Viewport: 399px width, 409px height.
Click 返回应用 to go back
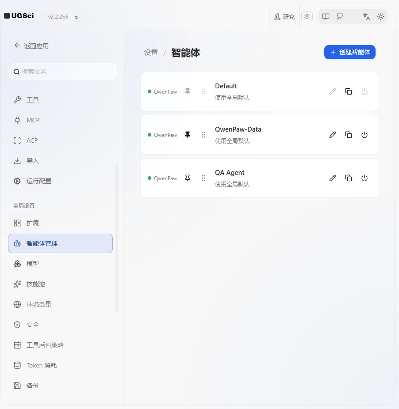(31, 46)
